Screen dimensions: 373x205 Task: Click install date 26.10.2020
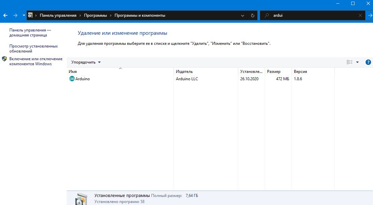click(249, 79)
